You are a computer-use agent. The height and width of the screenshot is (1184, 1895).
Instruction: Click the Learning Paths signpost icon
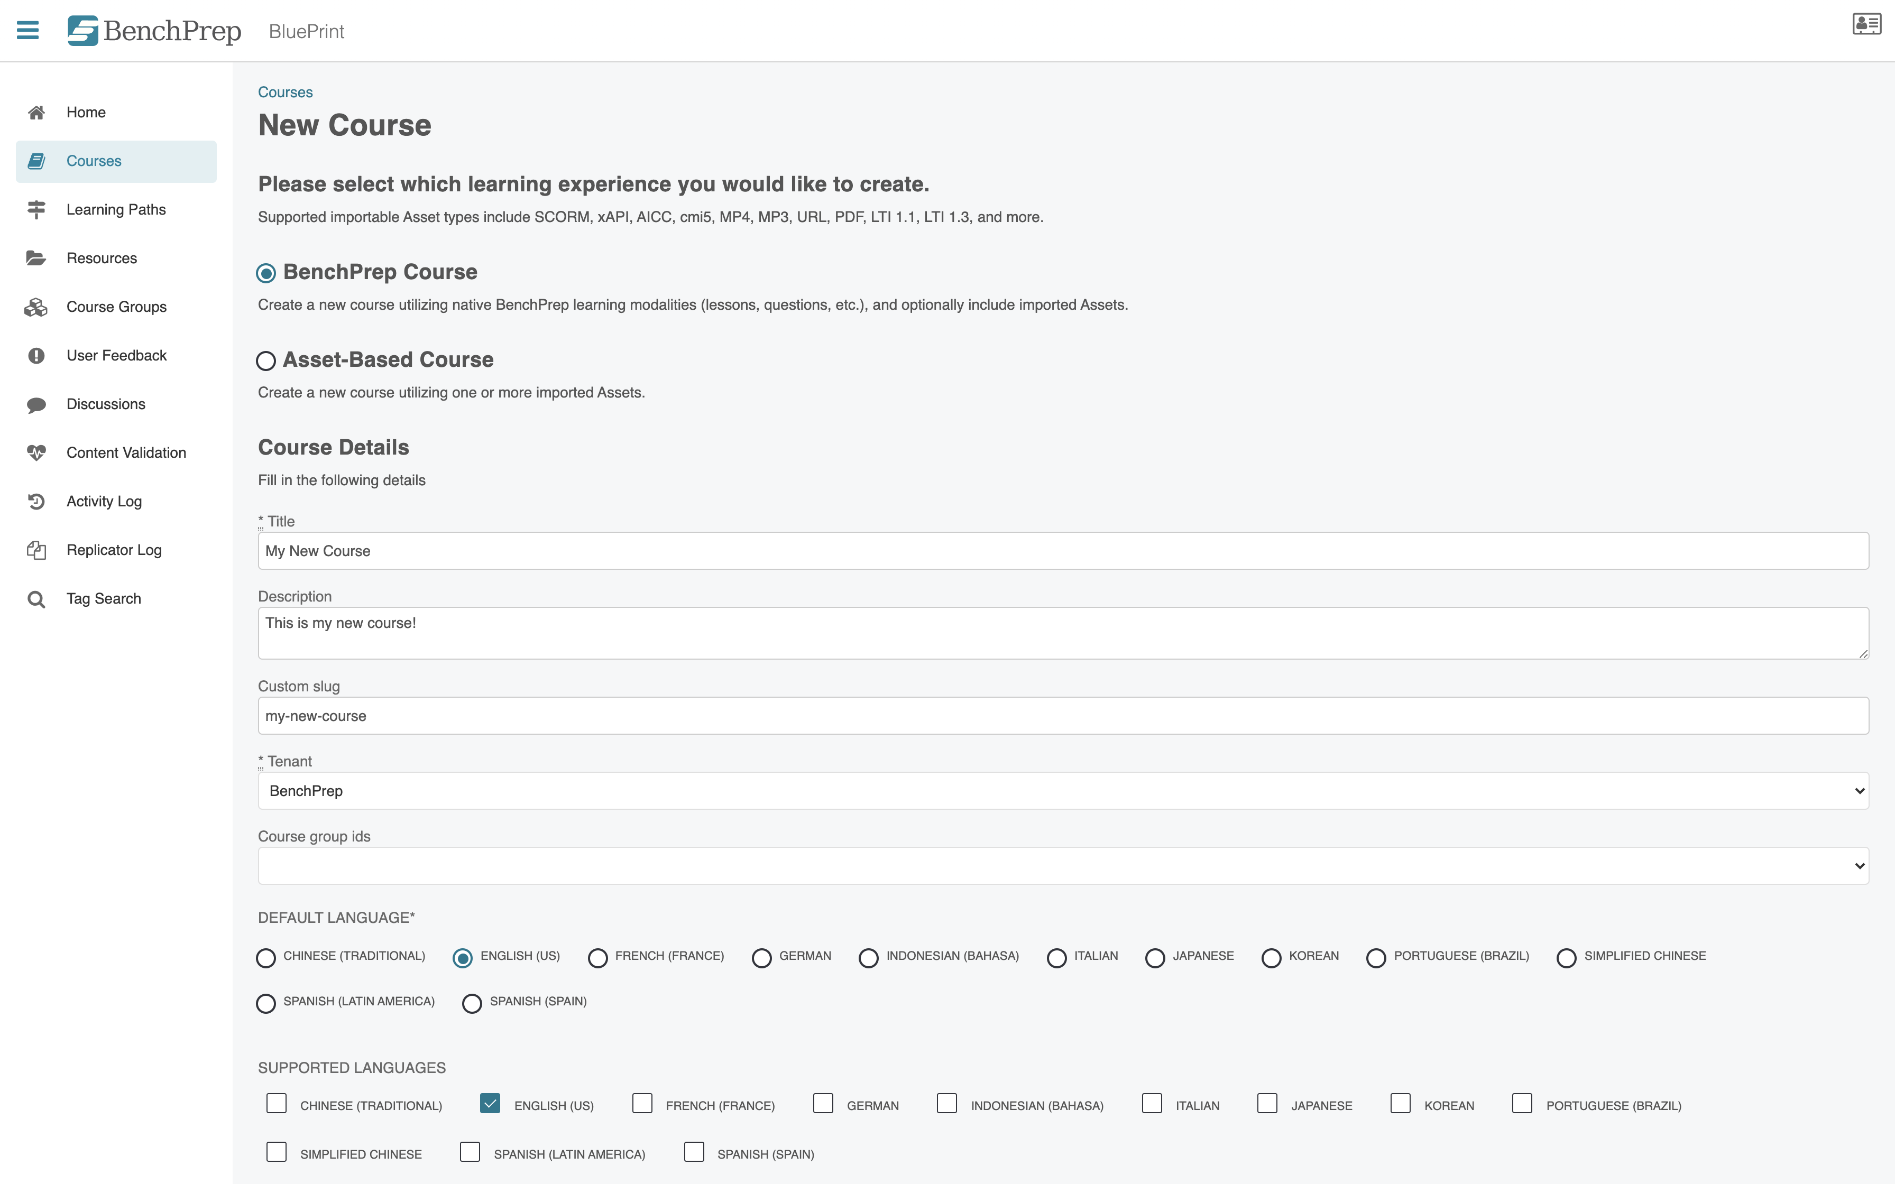tap(36, 210)
